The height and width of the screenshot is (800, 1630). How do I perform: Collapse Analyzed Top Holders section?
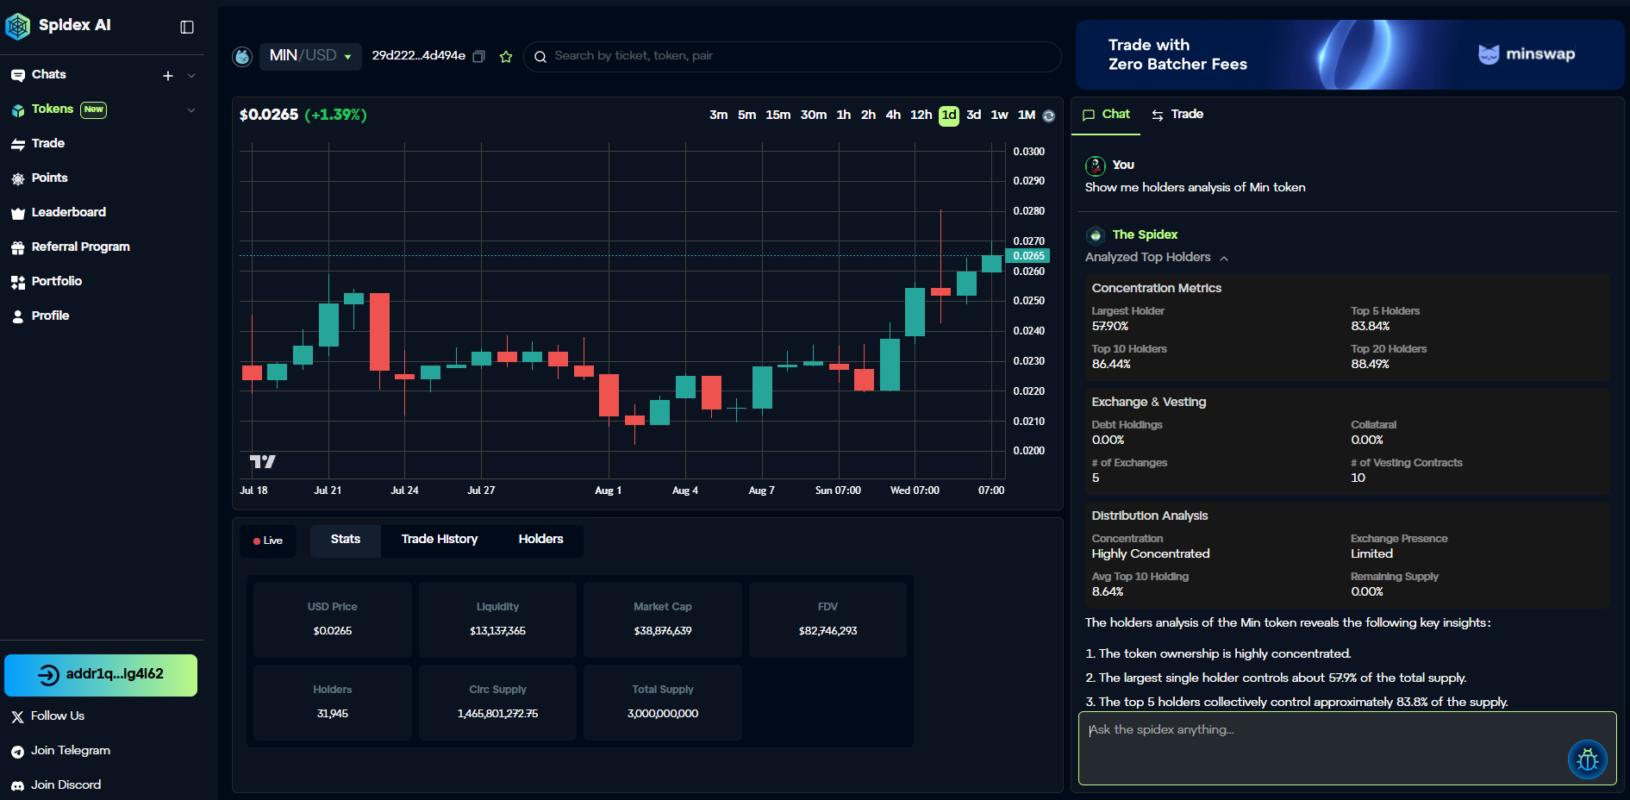(1223, 258)
